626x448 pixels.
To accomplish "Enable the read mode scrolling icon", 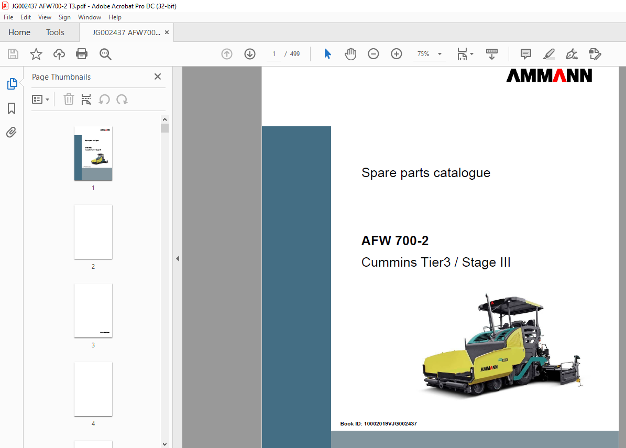I will point(492,54).
